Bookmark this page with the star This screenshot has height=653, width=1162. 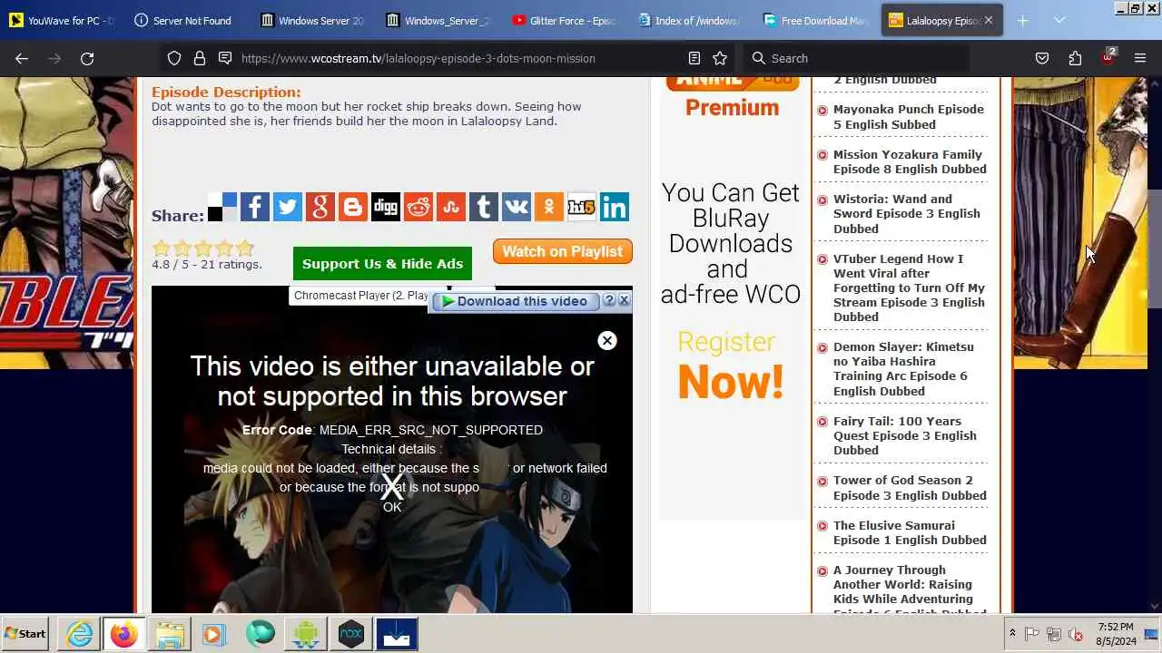(x=720, y=58)
